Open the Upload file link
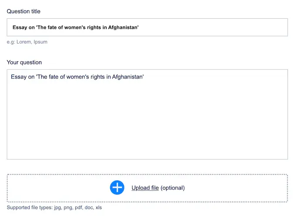The image size is (296, 220). (145, 188)
